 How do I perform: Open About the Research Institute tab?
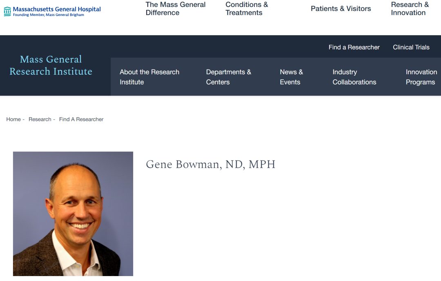pyautogui.click(x=149, y=77)
